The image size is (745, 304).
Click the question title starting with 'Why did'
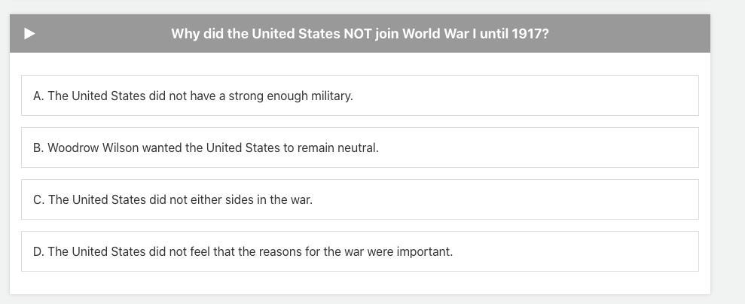pyautogui.click(x=359, y=34)
